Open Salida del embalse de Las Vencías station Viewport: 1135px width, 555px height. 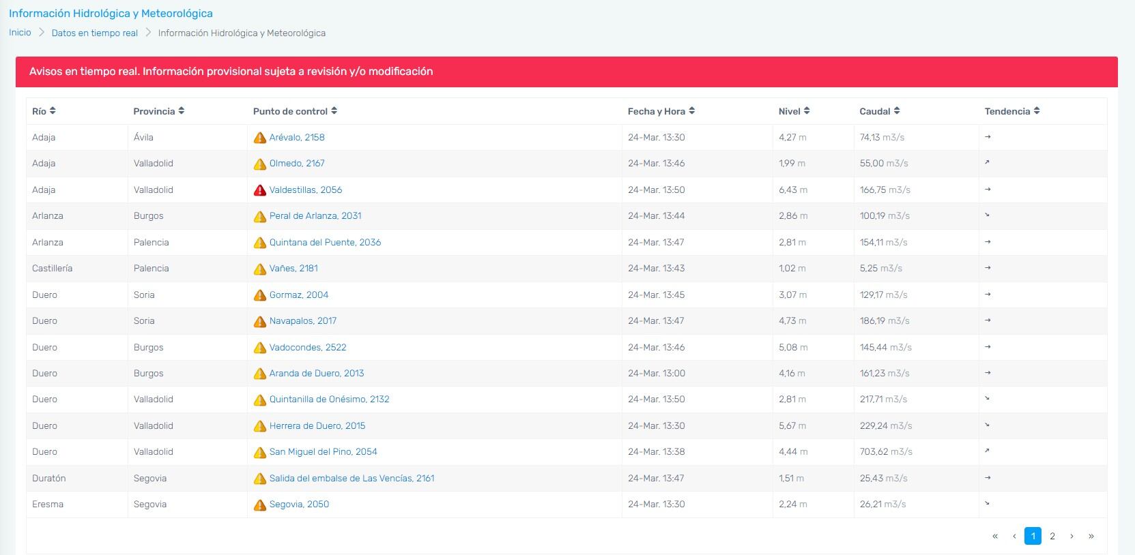pyautogui.click(x=351, y=478)
